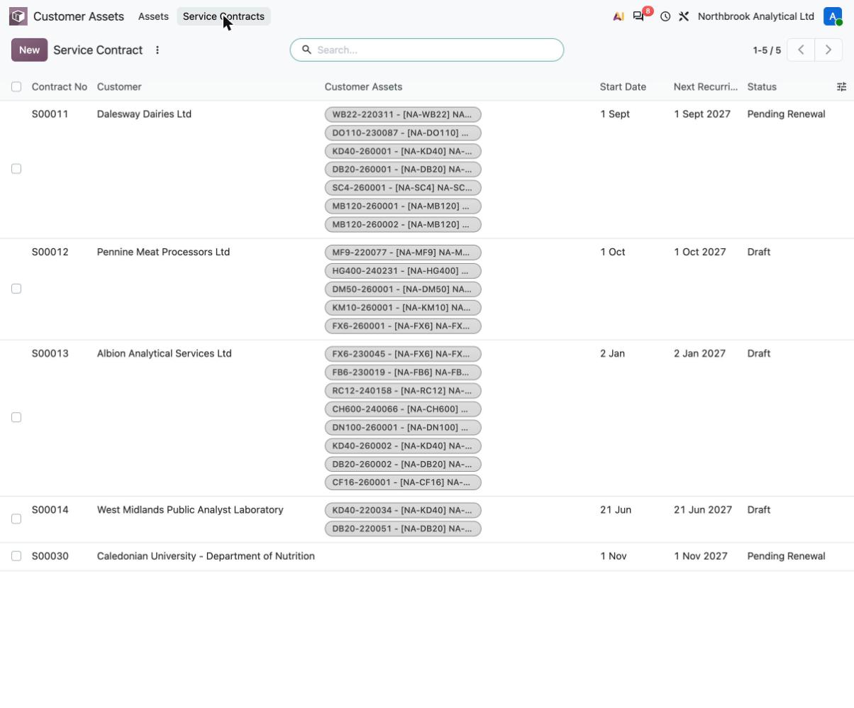
Task: Sort by Customer column header
Action: point(119,87)
